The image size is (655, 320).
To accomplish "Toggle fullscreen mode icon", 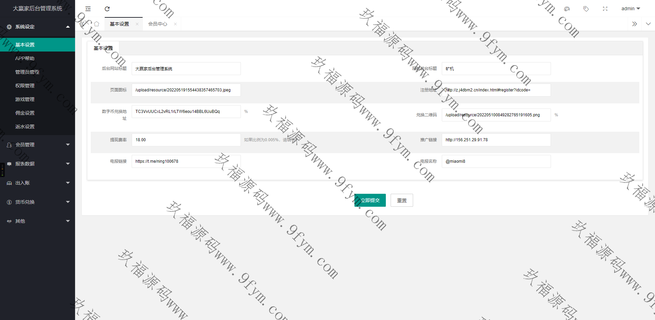I will [x=605, y=9].
